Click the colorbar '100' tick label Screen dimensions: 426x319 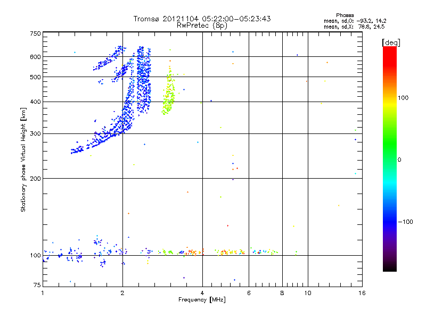[x=403, y=98]
